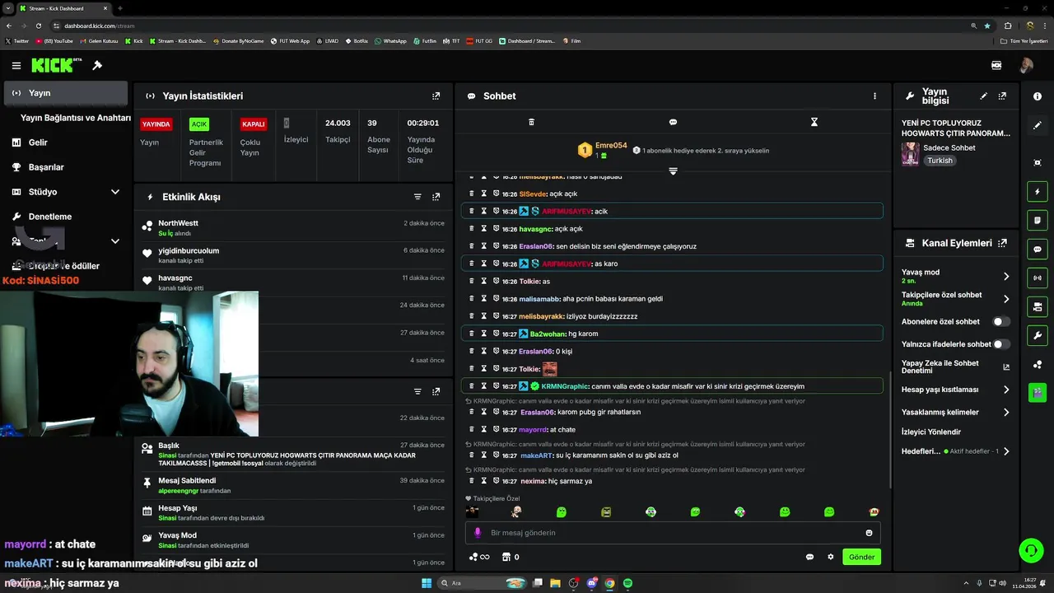Open Takipçilere özel sohbet chevron
This screenshot has width=1054, height=593.
1006,299
